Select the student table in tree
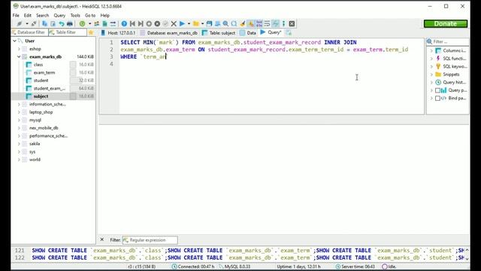Screen dimensions: 481x271 [x=41, y=81]
